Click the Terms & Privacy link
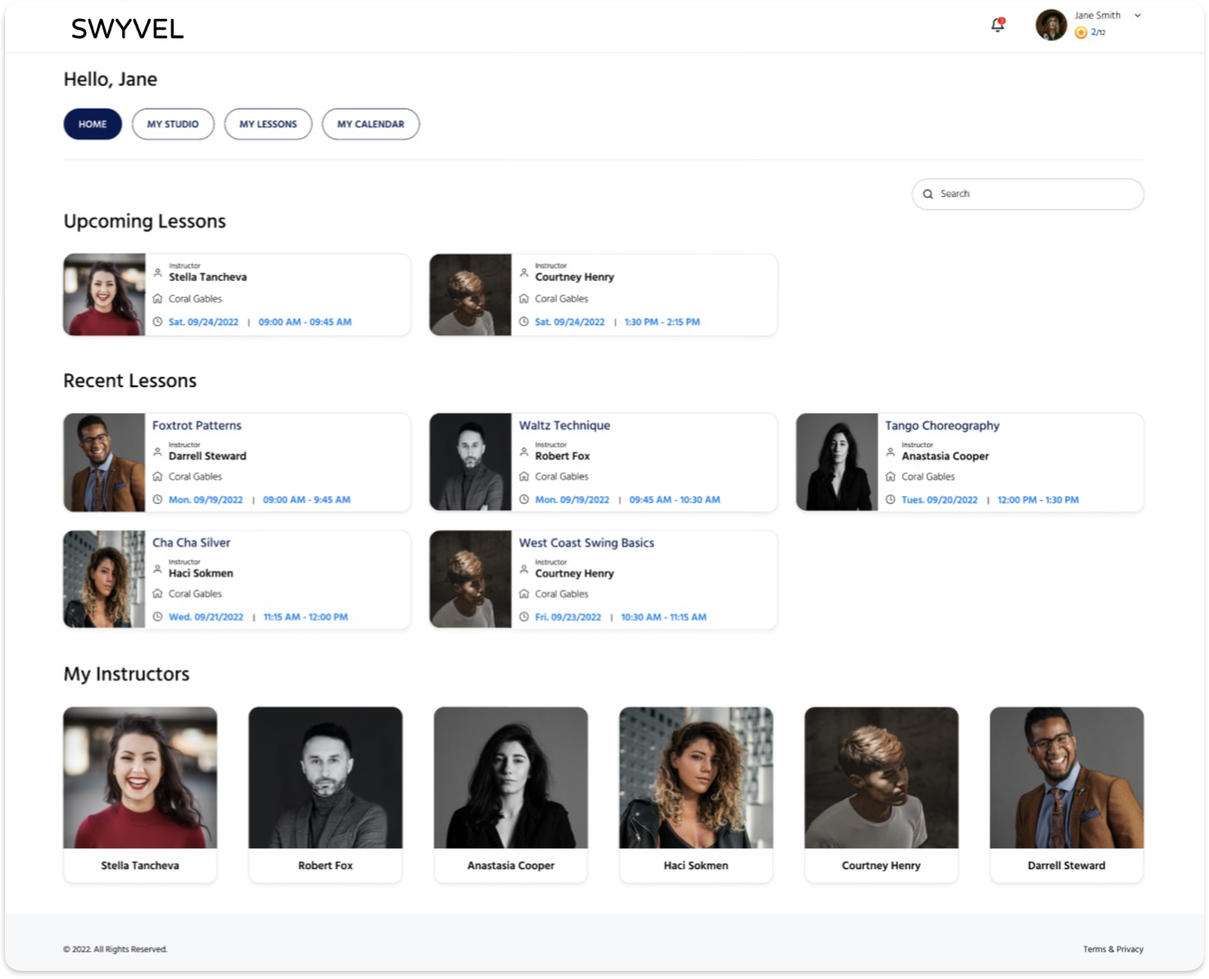The height and width of the screenshot is (979, 1209). [1113, 949]
